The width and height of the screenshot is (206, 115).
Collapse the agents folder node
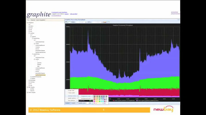point(31,37)
